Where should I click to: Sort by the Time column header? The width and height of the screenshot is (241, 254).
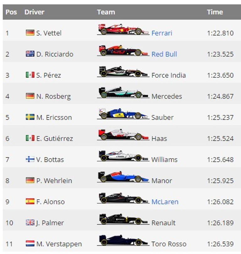(215, 12)
